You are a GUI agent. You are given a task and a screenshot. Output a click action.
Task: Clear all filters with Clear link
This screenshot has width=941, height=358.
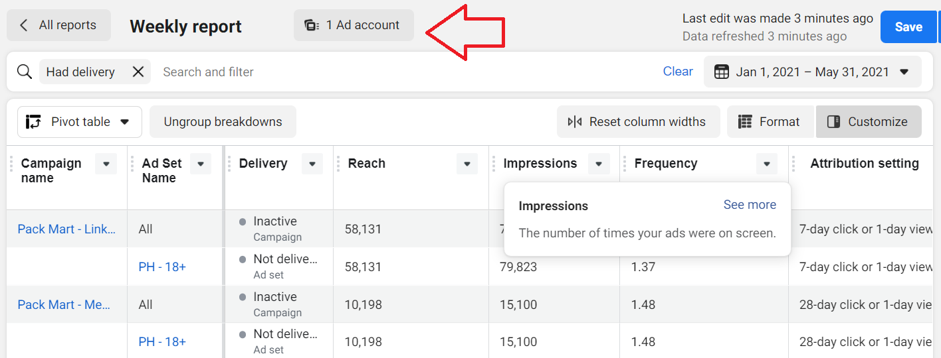[678, 72]
